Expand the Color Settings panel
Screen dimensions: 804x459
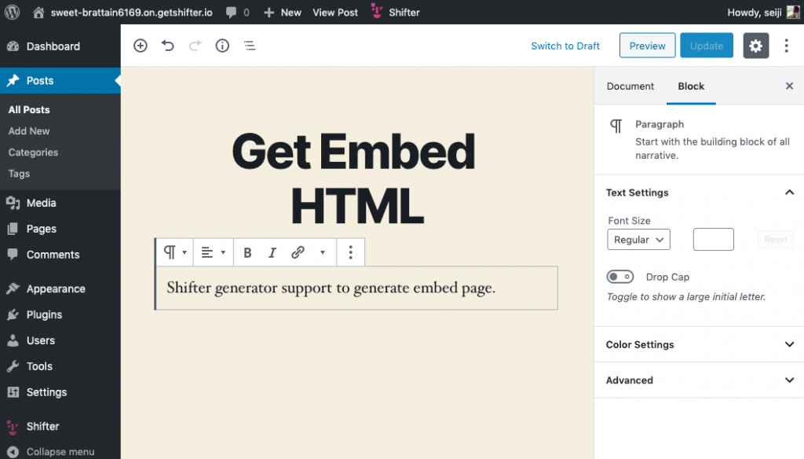coord(699,344)
